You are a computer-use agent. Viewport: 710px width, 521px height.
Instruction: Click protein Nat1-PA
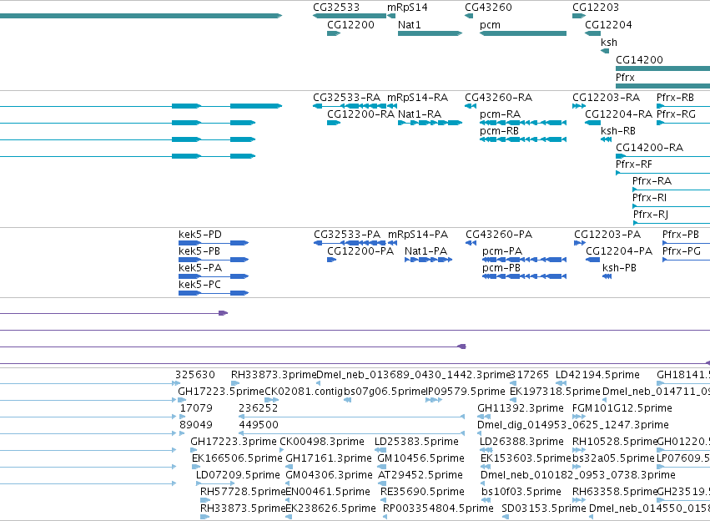pyautogui.click(x=425, y=251)
